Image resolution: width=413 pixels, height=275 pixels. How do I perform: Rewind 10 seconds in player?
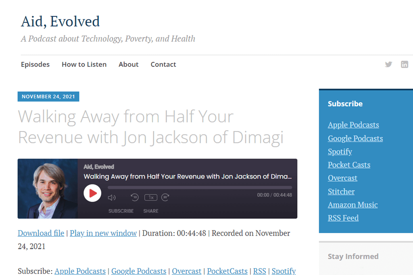(135, 197)
